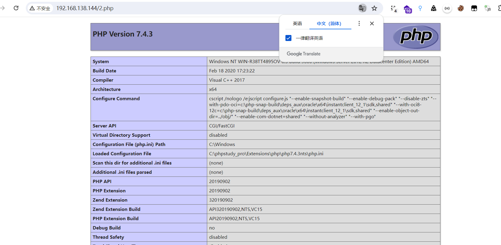This screenshot has height=245, width=501.
Task: Click the Debug Build value no
Action: pos(212,228)
